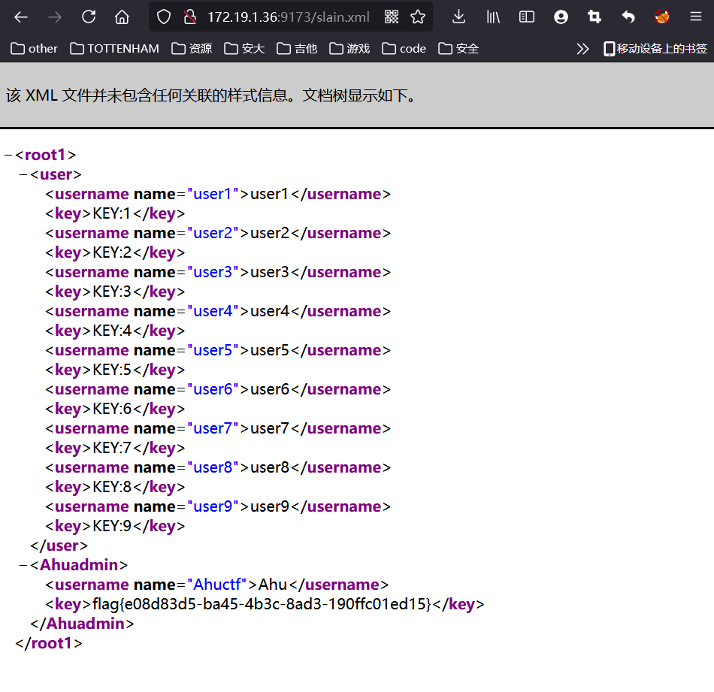The height and width of the screenshot is (692, 714).
Task: Open the 安大 bookmarks folder
Action: pos(244,49)
